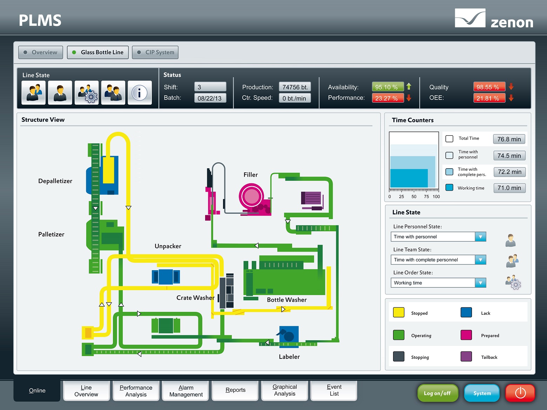Toggle the Total Time checkbox

[x=449, y=139]
